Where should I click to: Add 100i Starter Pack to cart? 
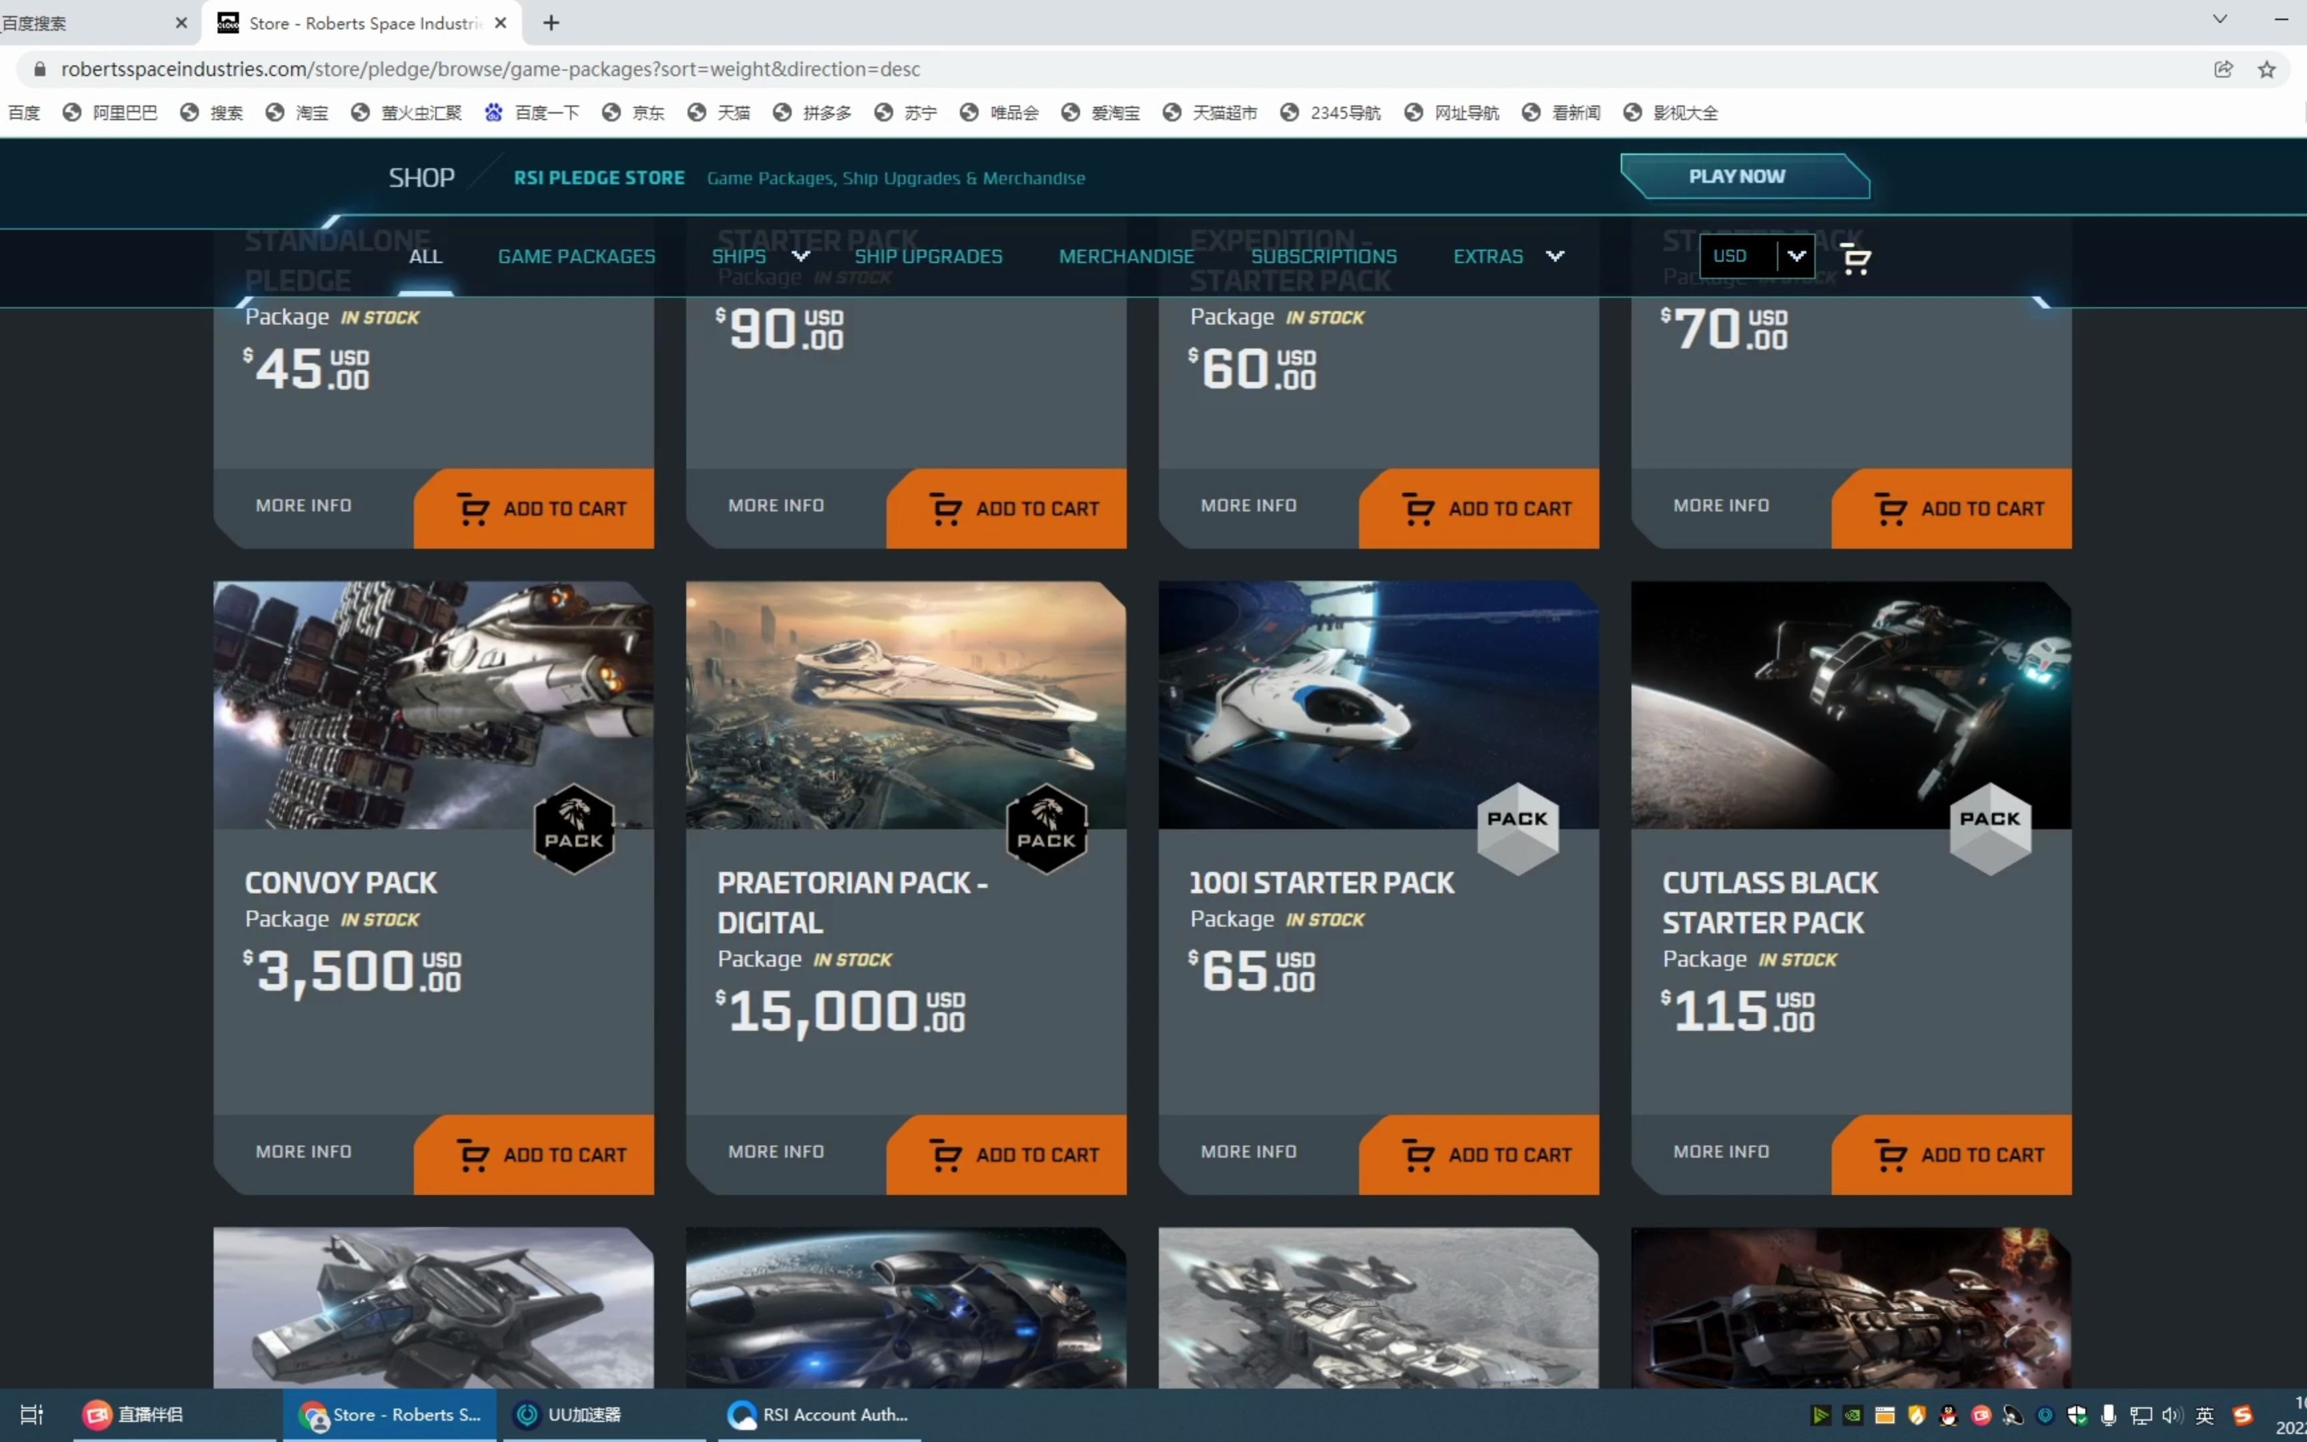[1479, 1154]
